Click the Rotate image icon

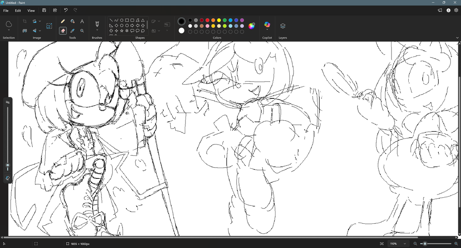click(34, 21)
